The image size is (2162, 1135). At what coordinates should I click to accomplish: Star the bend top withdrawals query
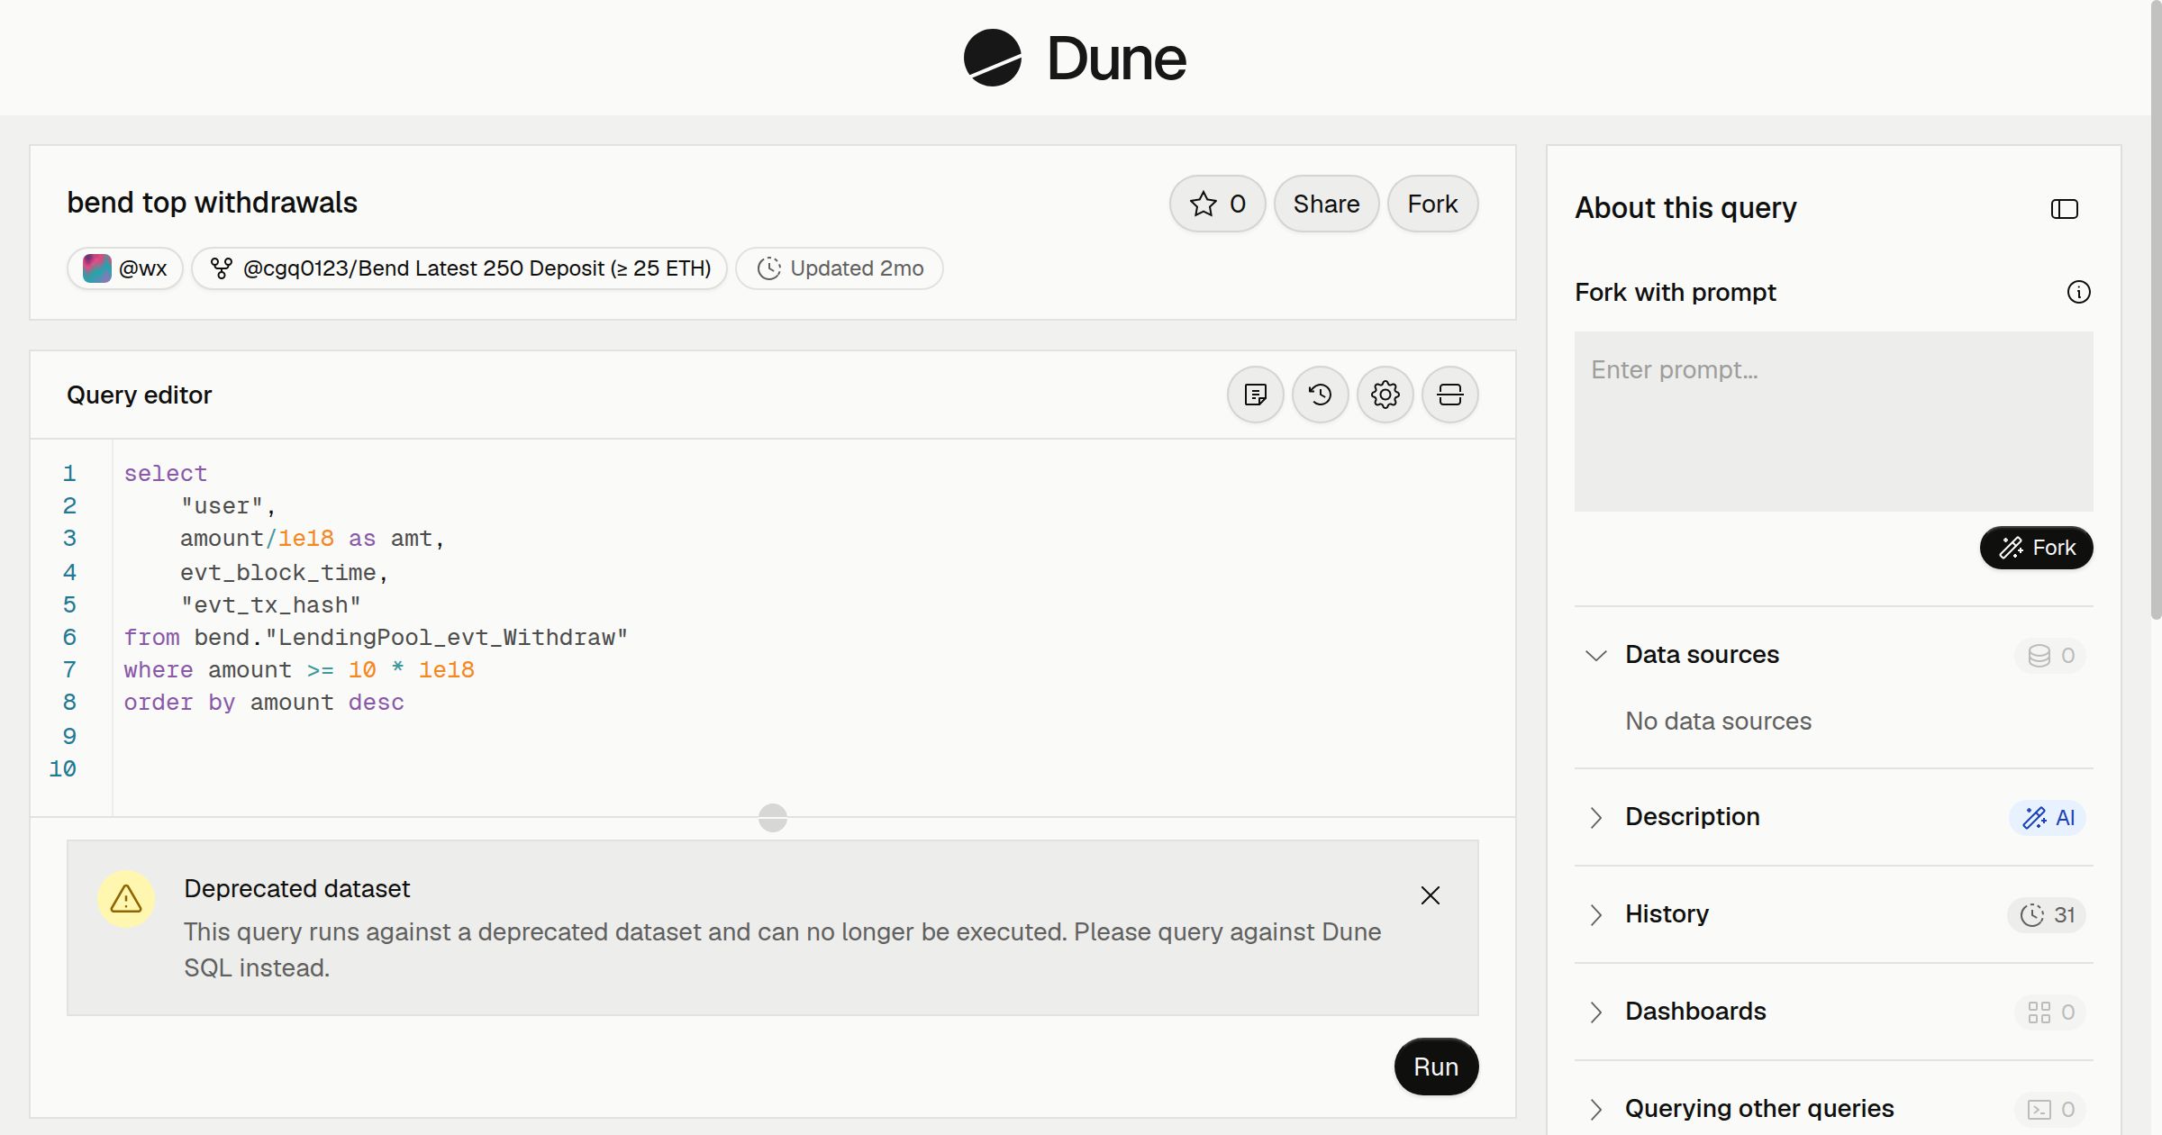point(1217,204)
